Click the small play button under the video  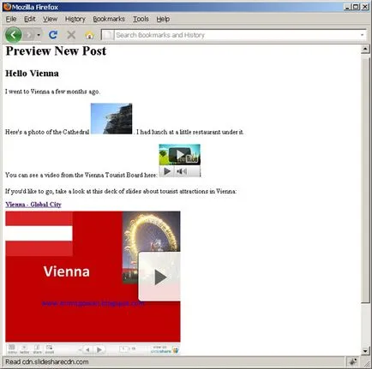point(167,171)
